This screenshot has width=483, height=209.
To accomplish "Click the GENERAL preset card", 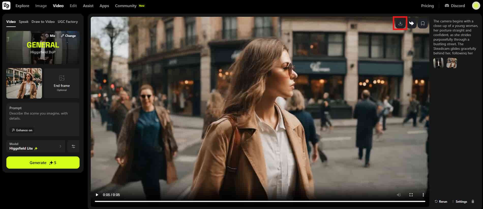I will coord(43,47).
